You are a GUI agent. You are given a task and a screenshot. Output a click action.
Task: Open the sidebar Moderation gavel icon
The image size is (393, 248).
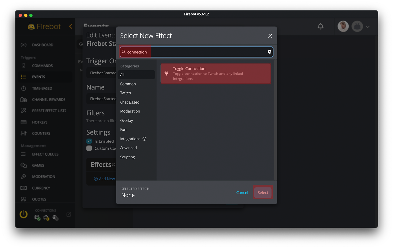pyautogui.click(x=24, y=177)
